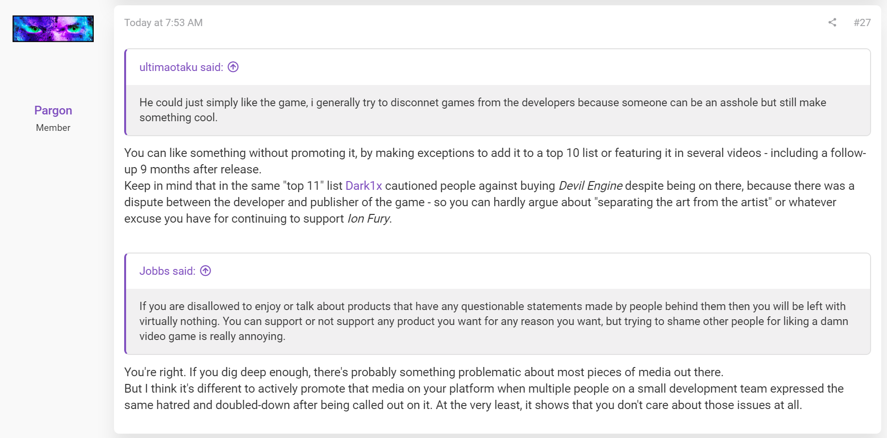Click the sentence starting 'You're right. If you dig deep'
The height and width of the screenshot is (438, 887).
(x=424, y=372)
